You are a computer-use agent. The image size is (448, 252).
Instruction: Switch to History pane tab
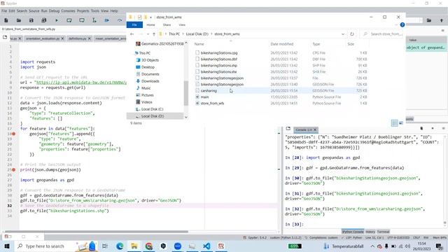[370, 232]
